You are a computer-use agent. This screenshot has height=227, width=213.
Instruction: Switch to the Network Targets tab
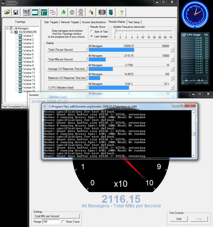[x=70, y=22]
